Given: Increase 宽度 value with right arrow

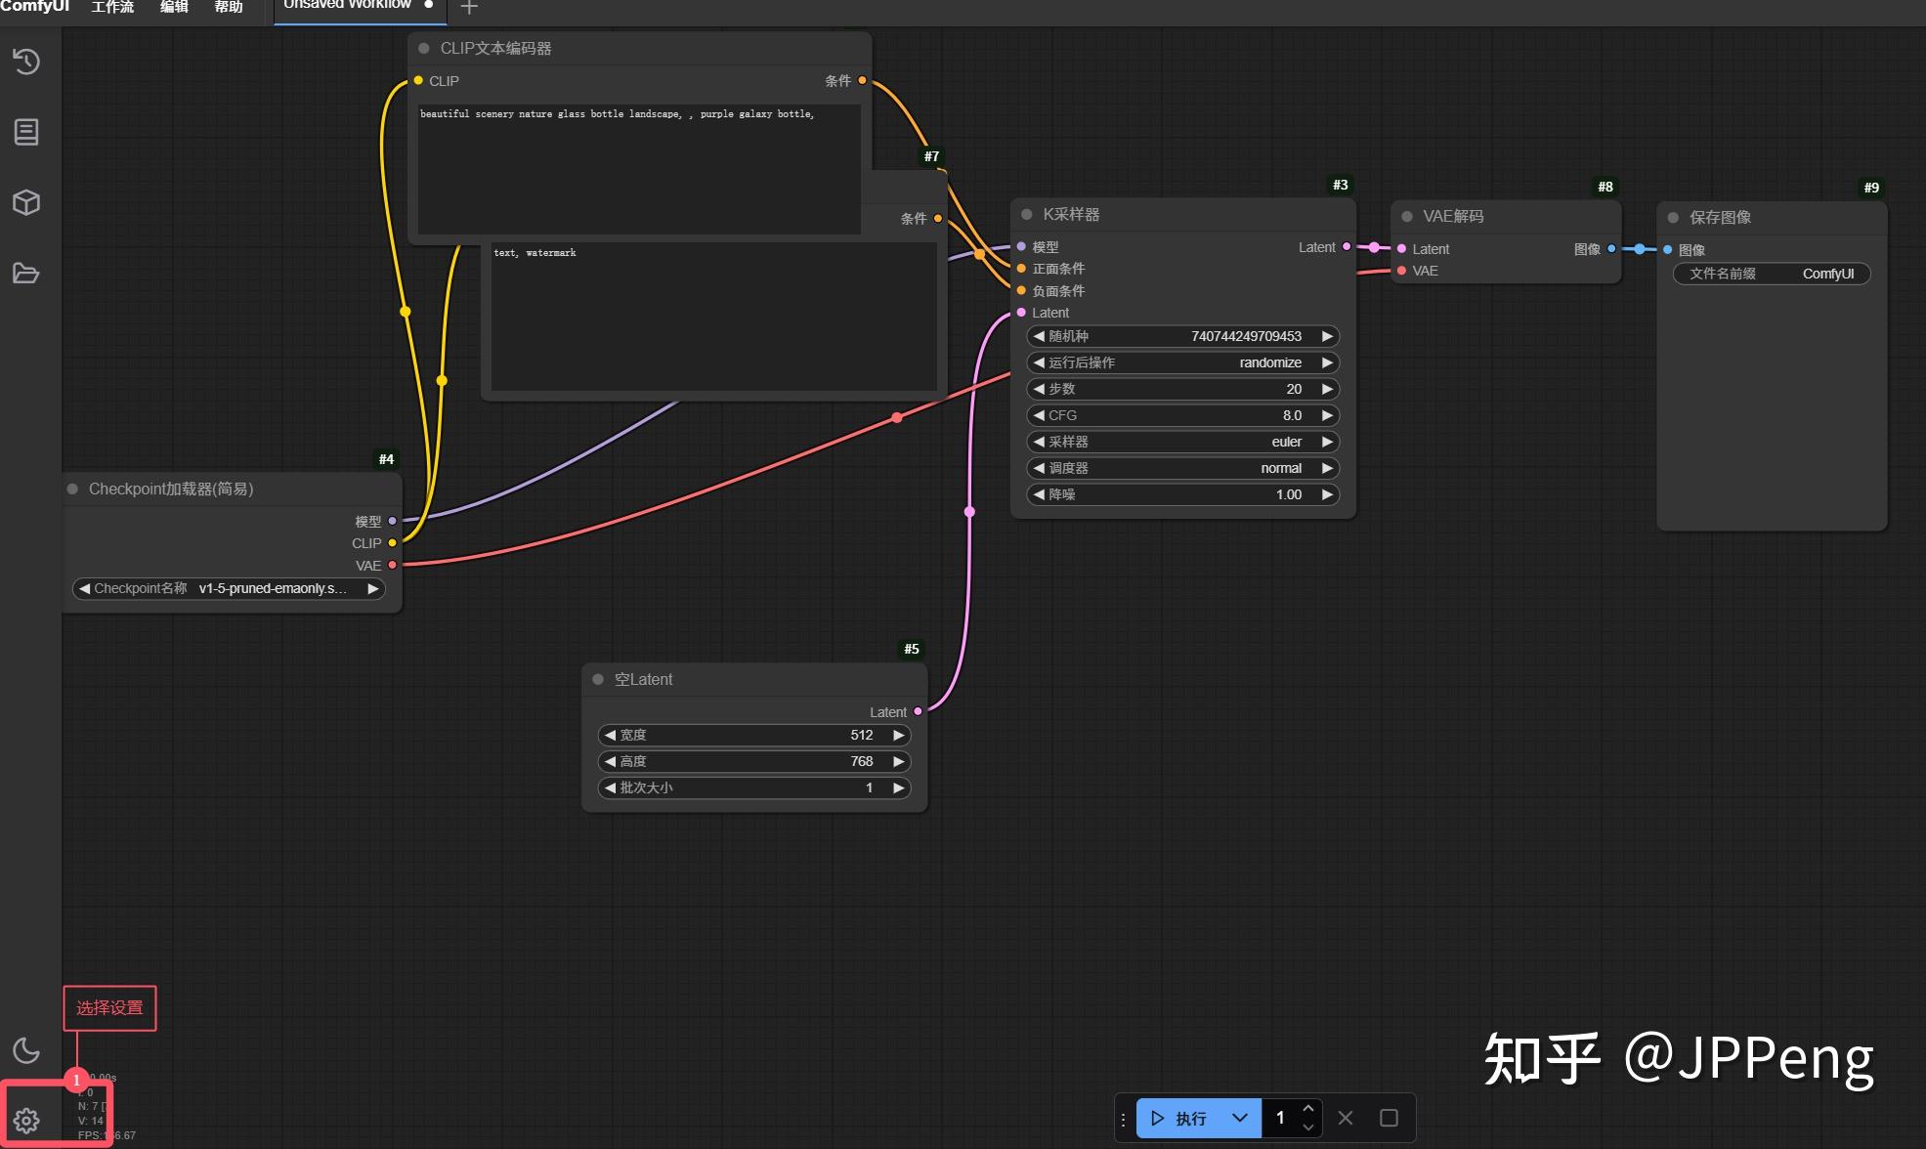Looking at the screenshot, I should [x=898, y=735].
